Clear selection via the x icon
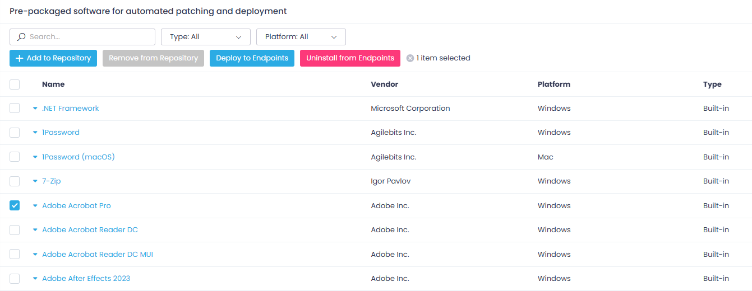The width and height of the screenshot is (752, 291). tap(410, 58)
